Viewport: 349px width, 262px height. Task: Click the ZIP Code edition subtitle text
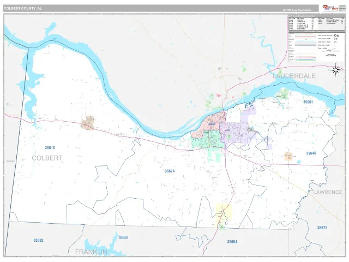297,10
